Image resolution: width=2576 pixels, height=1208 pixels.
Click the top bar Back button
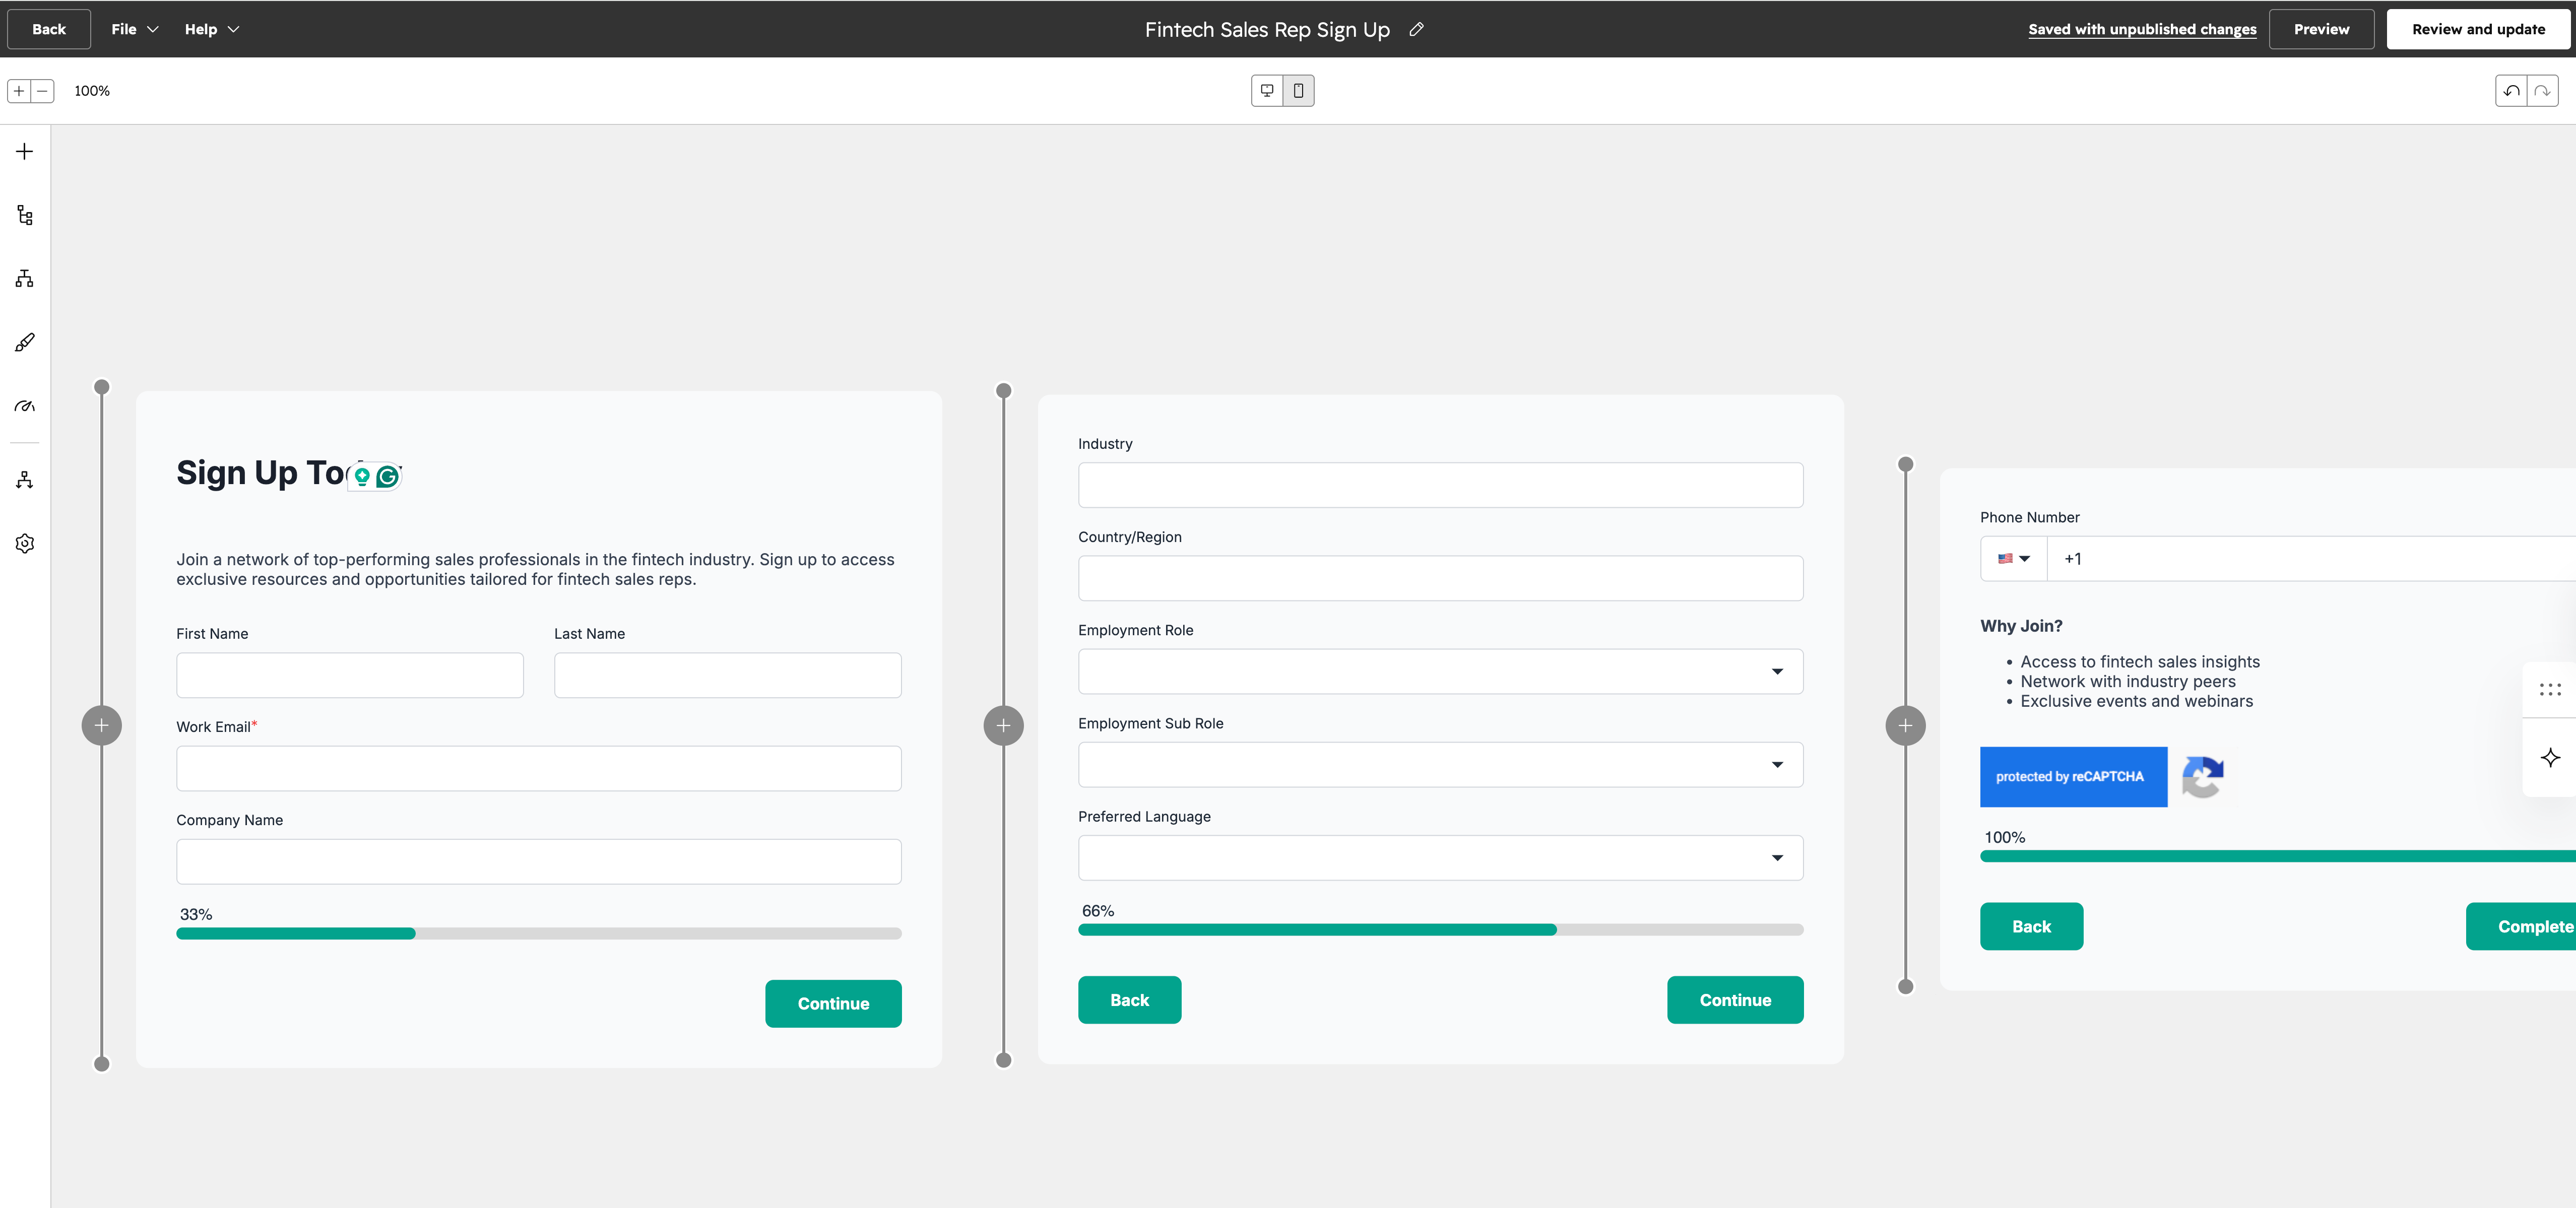(49, 30)
